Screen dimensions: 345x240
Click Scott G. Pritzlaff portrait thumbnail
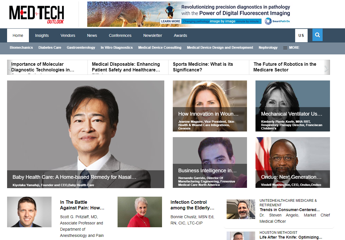29,212
